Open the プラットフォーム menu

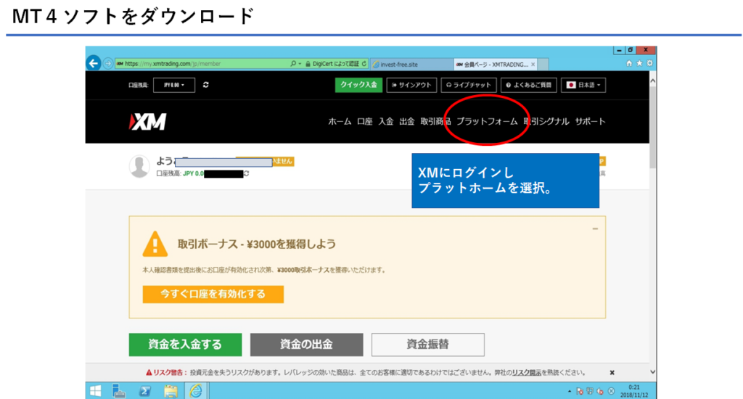tap(487, 122)
